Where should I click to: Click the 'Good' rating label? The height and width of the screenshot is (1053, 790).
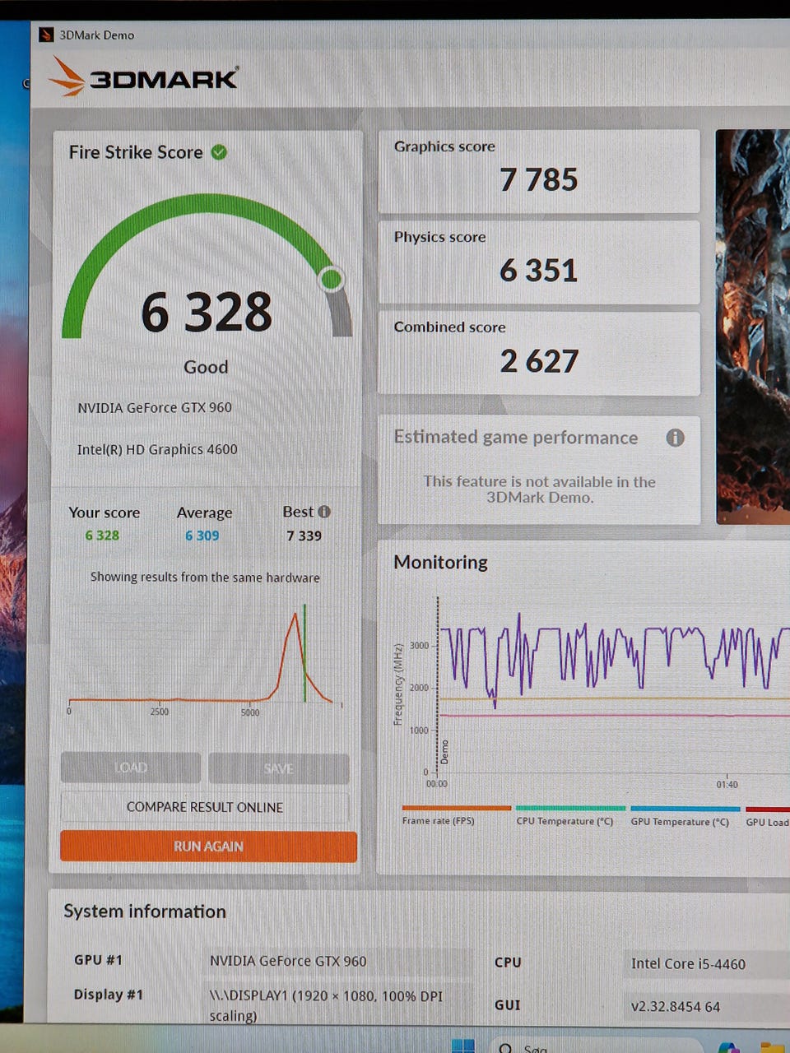pos(206,367)
